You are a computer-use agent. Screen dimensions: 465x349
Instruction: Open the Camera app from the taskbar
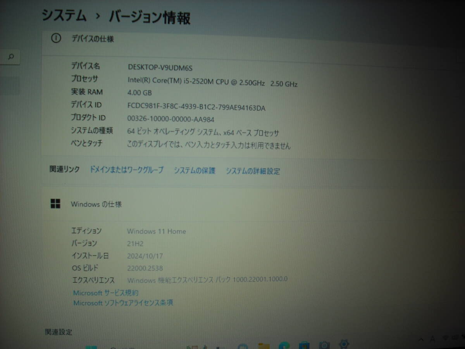(324, 345)
